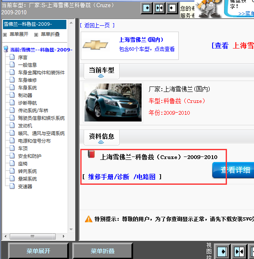The height and width of the screenshot is (259, 254).
Task: Click the red book icon
Action: 91,154
